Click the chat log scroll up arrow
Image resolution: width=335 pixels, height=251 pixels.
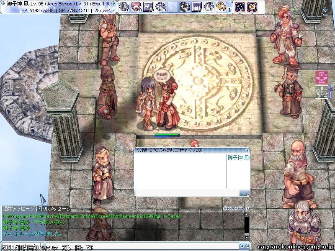tap(247, 215)
